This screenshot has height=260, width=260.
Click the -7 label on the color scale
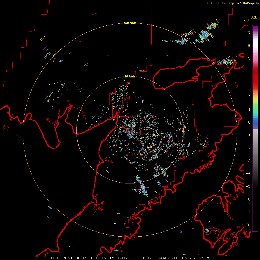248,212
